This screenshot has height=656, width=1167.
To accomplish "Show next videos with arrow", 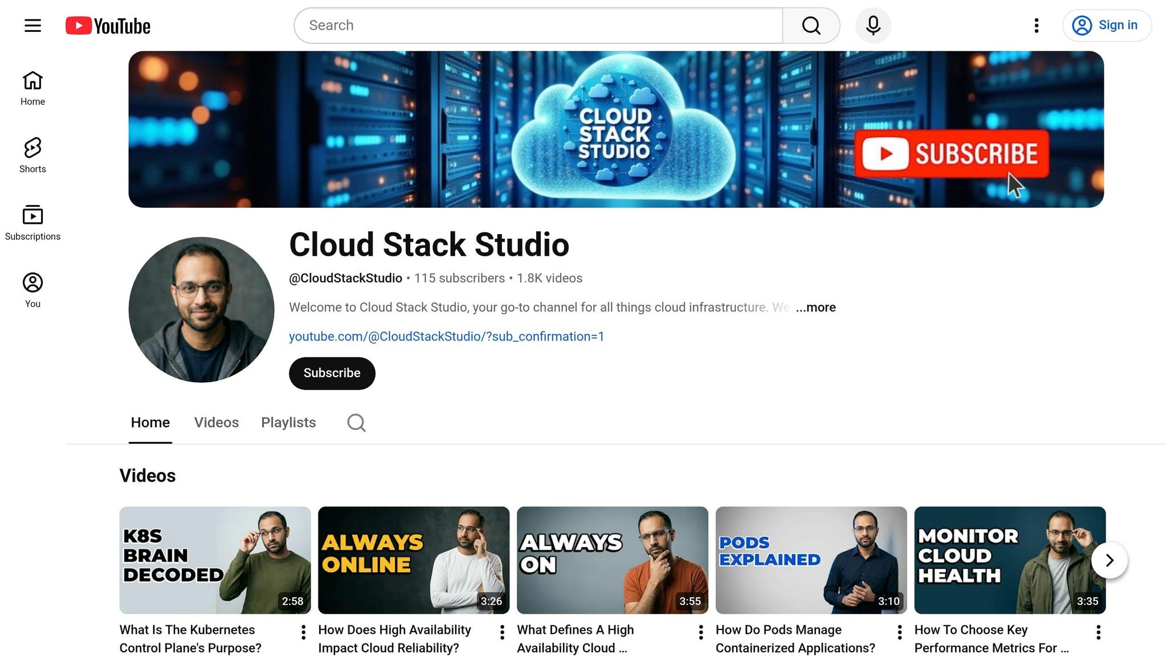I will (x=1109, y=560).
